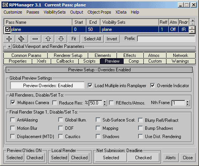
Task: Enable the Blurry Refl/Refract checkbox
Action: coord(140,120)
